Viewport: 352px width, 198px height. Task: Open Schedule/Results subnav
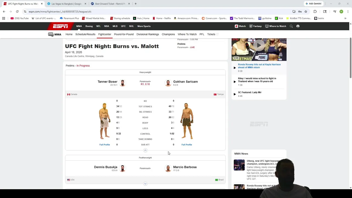(85, 34)
